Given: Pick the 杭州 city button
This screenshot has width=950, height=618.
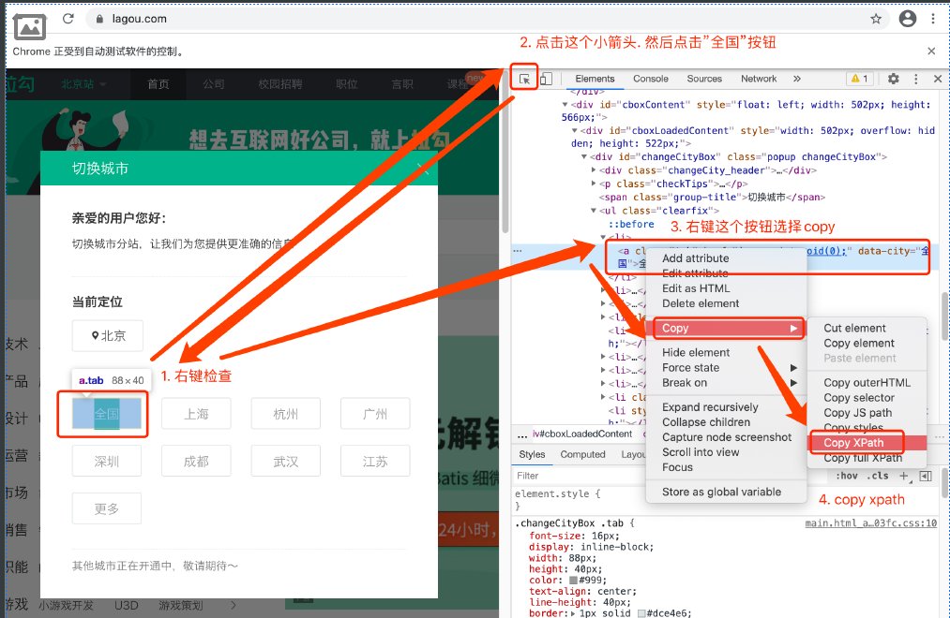Looking at the screenshot, I should pos(285,414).
